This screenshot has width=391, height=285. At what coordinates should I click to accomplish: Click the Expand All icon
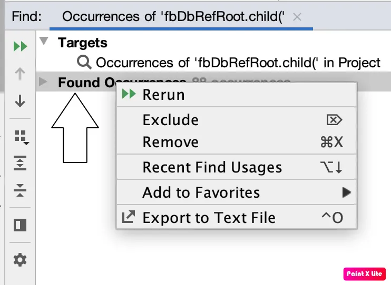[20, 163]
